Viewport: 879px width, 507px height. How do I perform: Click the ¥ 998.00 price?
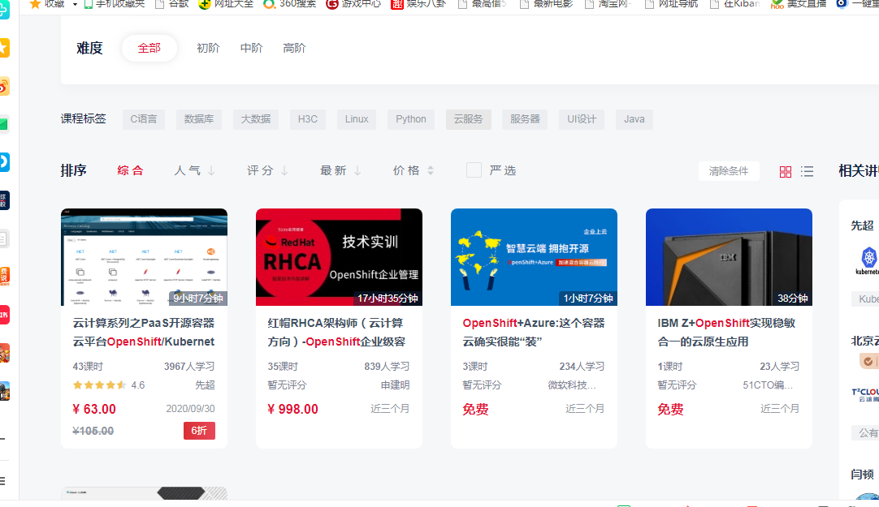click(292, 409)
